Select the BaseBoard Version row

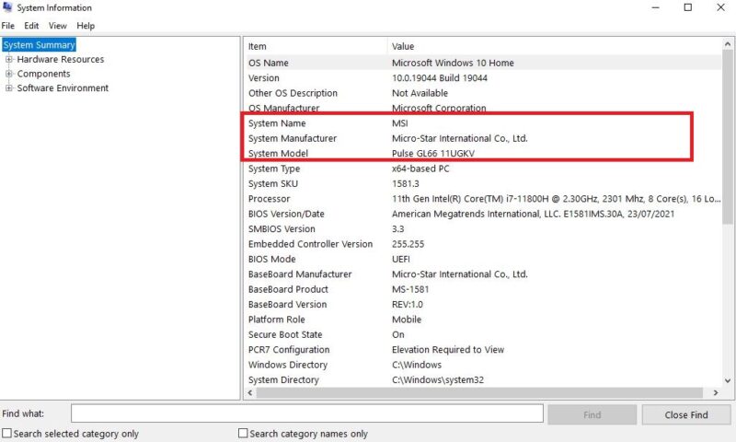tap(484, 305)
